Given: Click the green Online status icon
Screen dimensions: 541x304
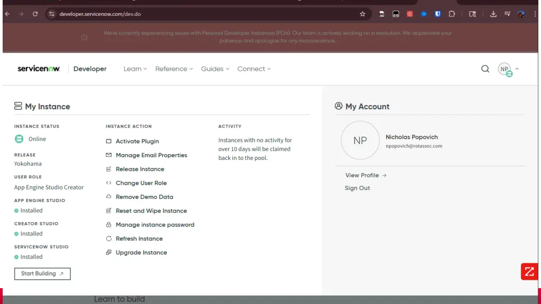Looking at the screenshot, I should 19,139.
